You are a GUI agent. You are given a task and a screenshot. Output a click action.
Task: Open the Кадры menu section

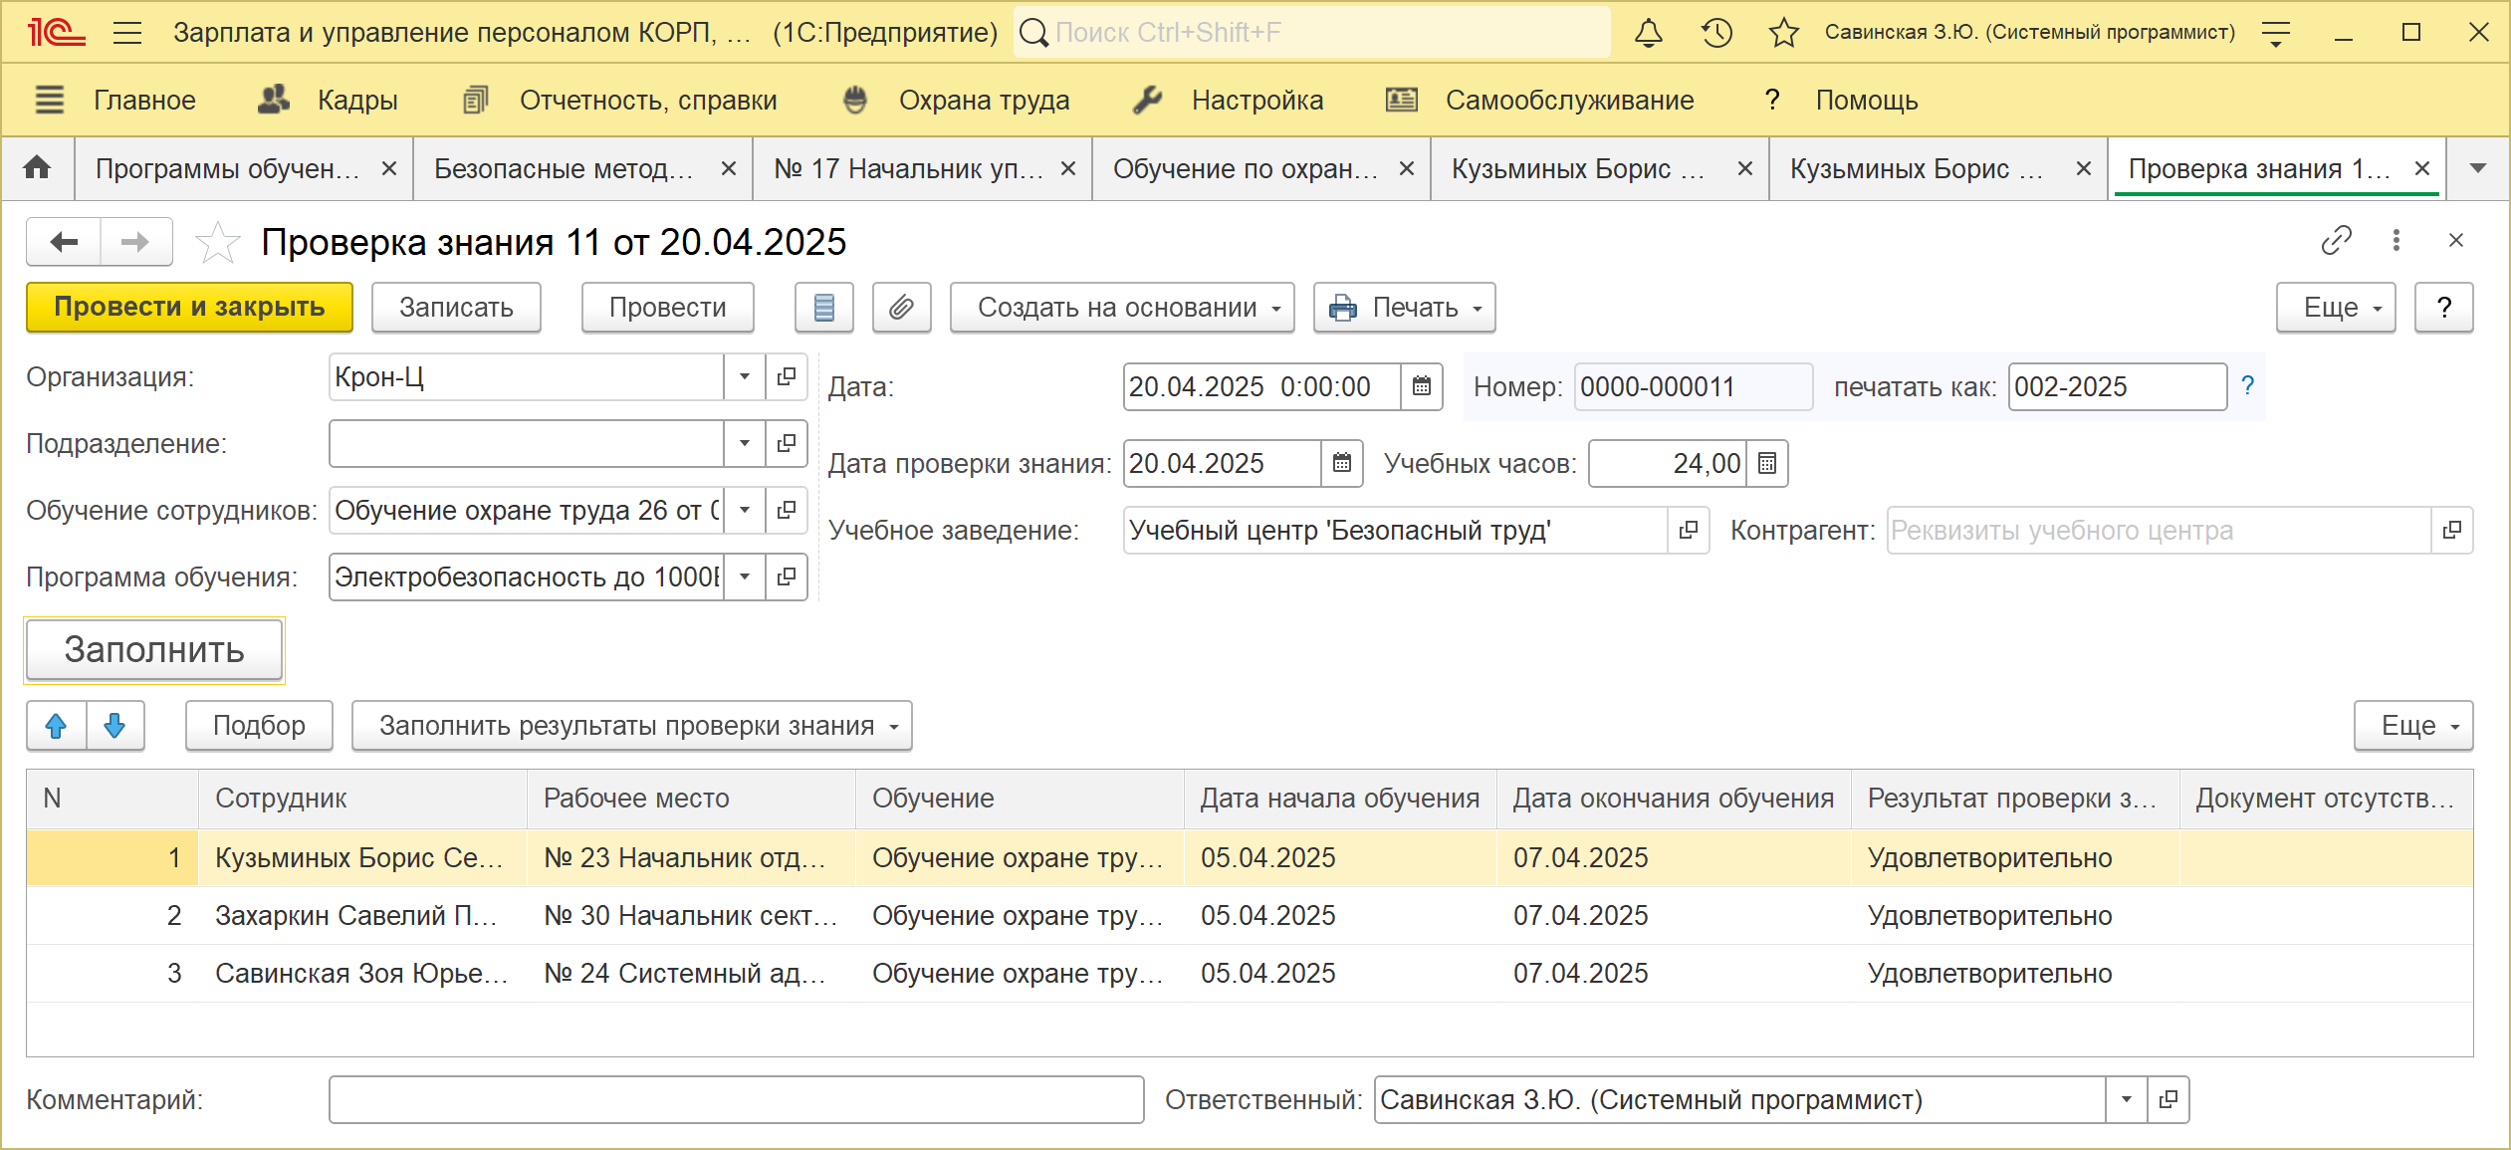click(x=329, y=101)
